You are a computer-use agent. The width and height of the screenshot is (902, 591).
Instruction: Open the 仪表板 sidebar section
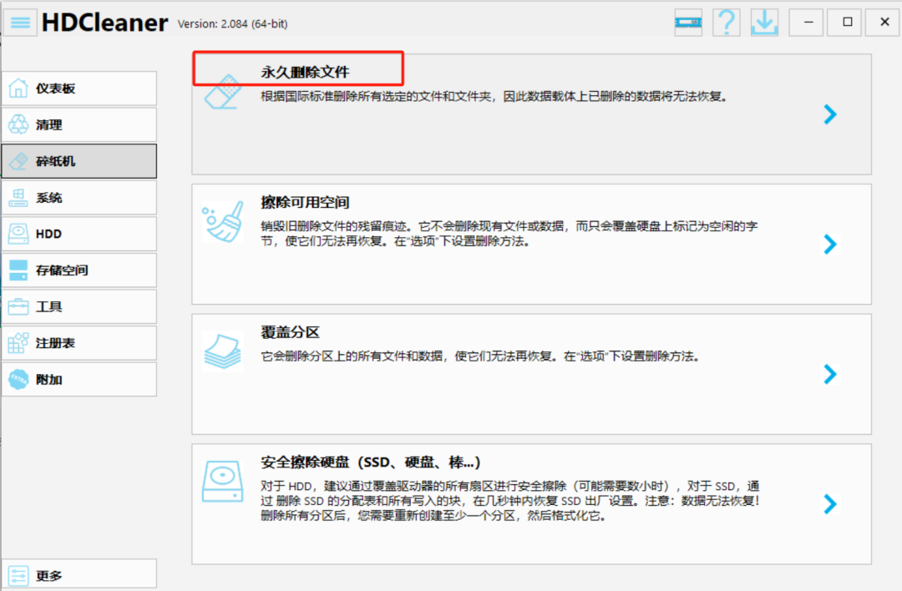point(79,88)
